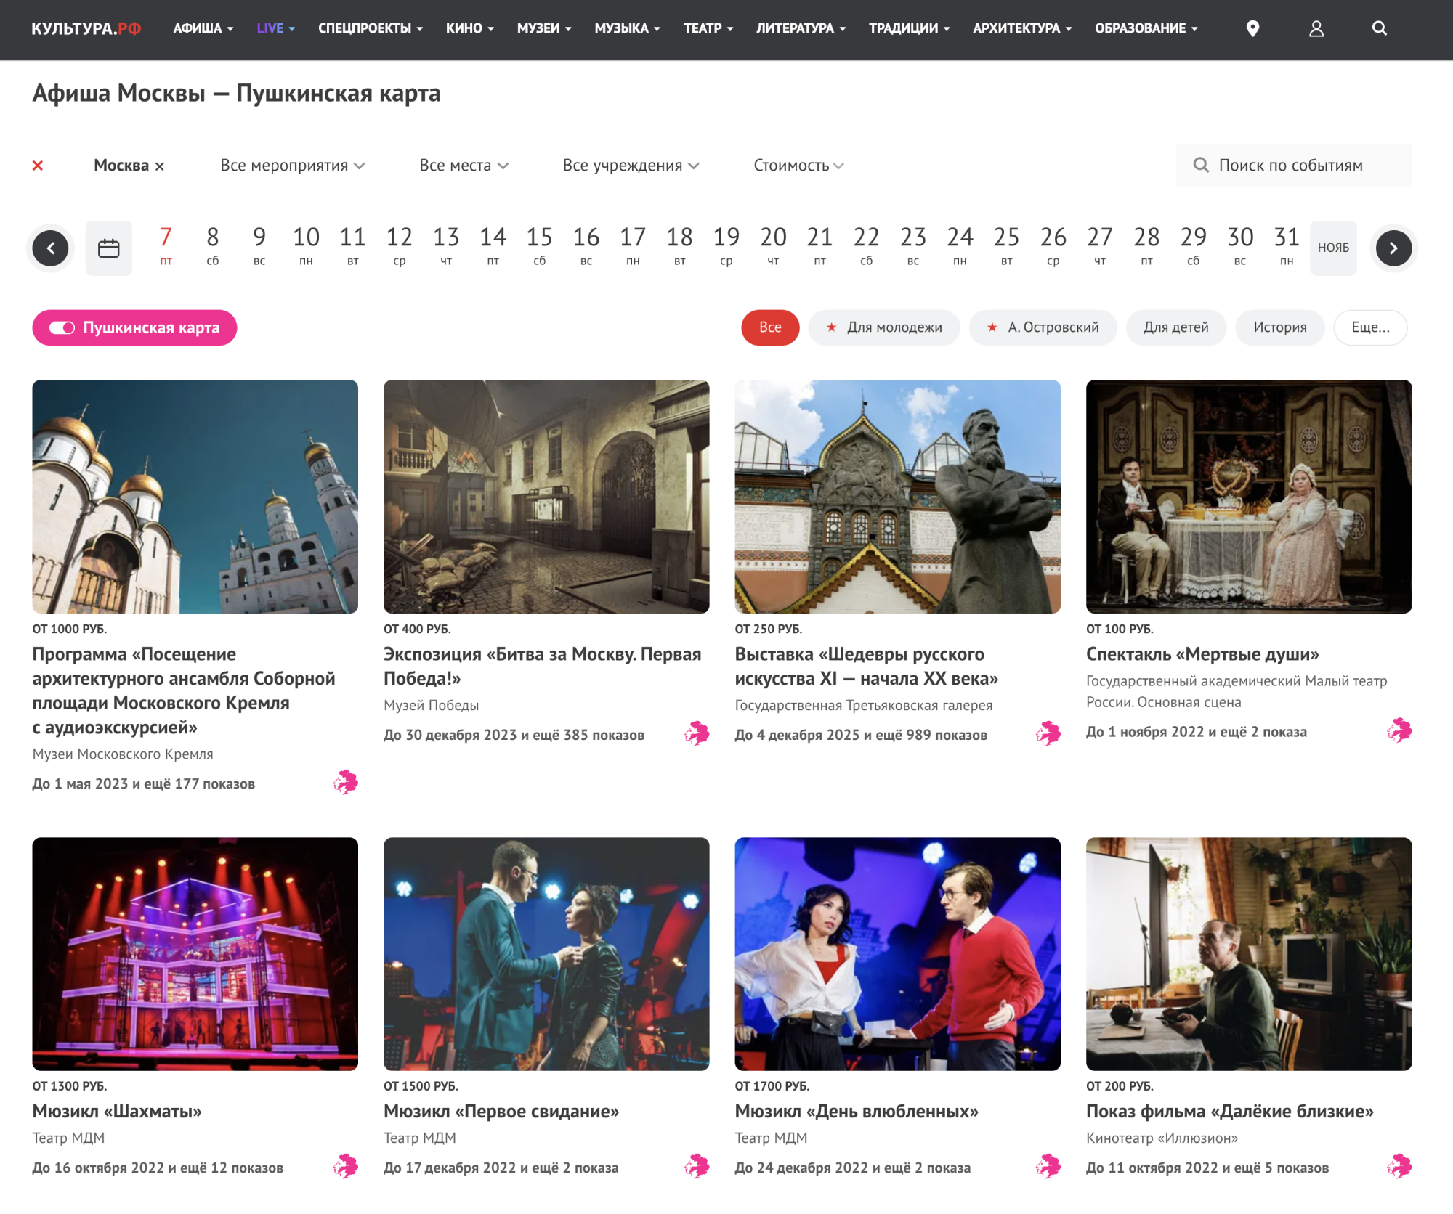This screenshot has width=1453, height=1214.
Task: Open Показ фильма «Далёкие близкие» link
Action: tap(1230, 1111)
